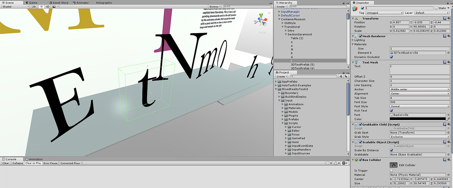The image size is (453, 188).
Task: Click the black Color swatch
Action: (418, 119)
